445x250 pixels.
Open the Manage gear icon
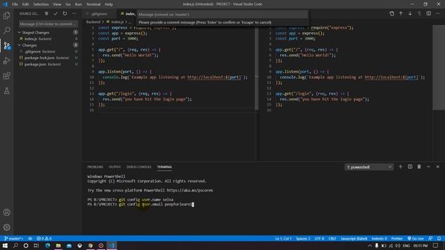coord(7,227)
